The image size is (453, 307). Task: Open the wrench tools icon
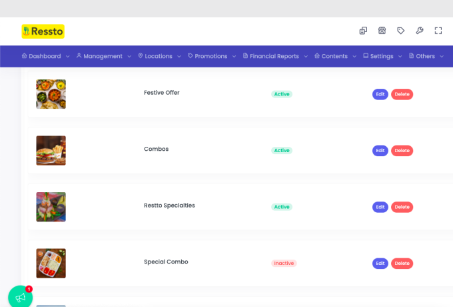coord(420,31)
